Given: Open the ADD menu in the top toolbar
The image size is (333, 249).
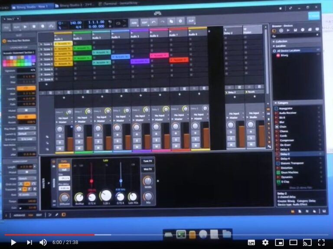Looking at the screenshot, I should pyautogui.click(x=134, y=23).
